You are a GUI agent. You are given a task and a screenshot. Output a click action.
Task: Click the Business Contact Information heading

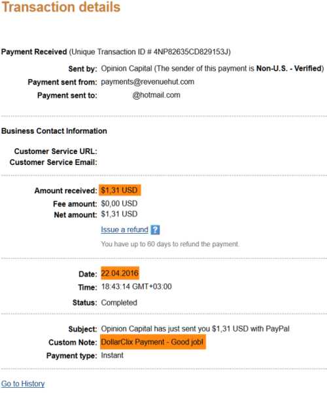54,131
